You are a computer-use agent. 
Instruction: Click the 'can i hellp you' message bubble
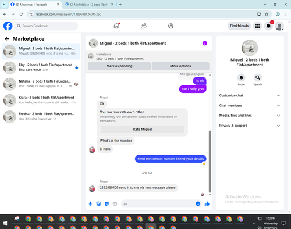193,89
